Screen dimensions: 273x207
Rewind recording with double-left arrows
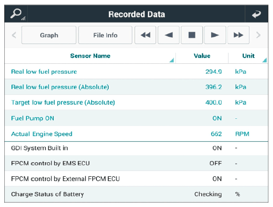pyautogui.click(x=145, y=35)
